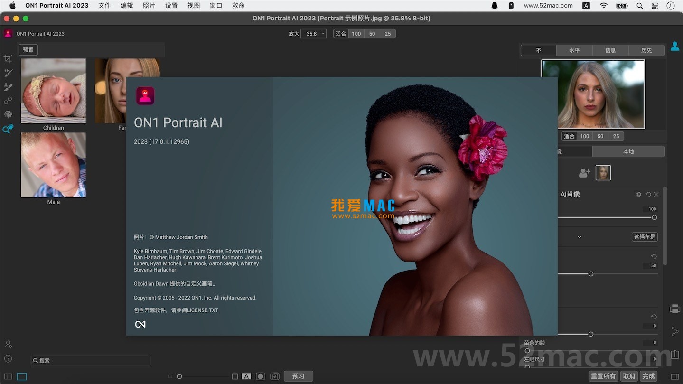Switch to the 本地 tab
This screenshot has height=384, width=683.
click(x=628, y=151)
